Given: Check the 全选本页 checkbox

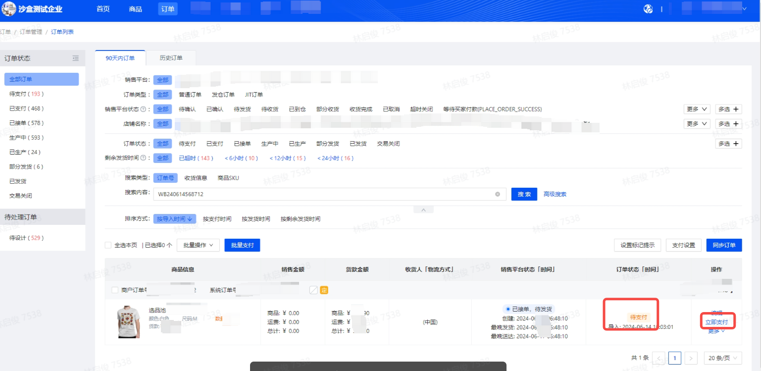Looking at the screenshot, I should 107,245.
